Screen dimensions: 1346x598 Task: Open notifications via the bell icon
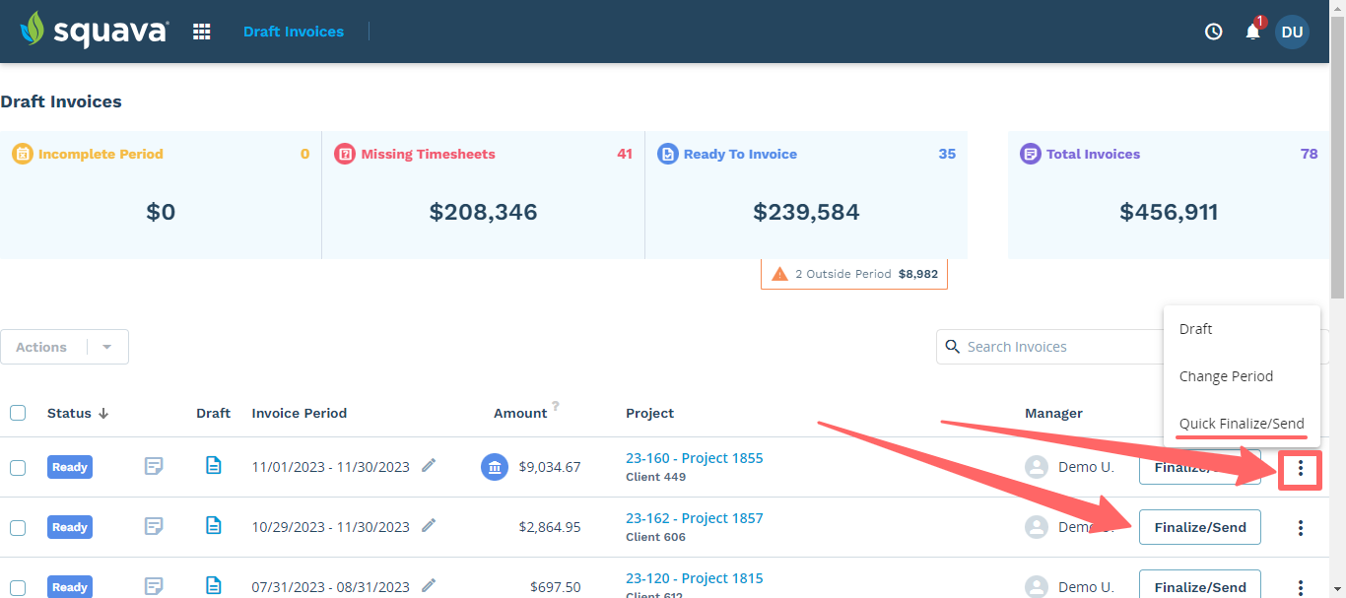coord(1251,33)
